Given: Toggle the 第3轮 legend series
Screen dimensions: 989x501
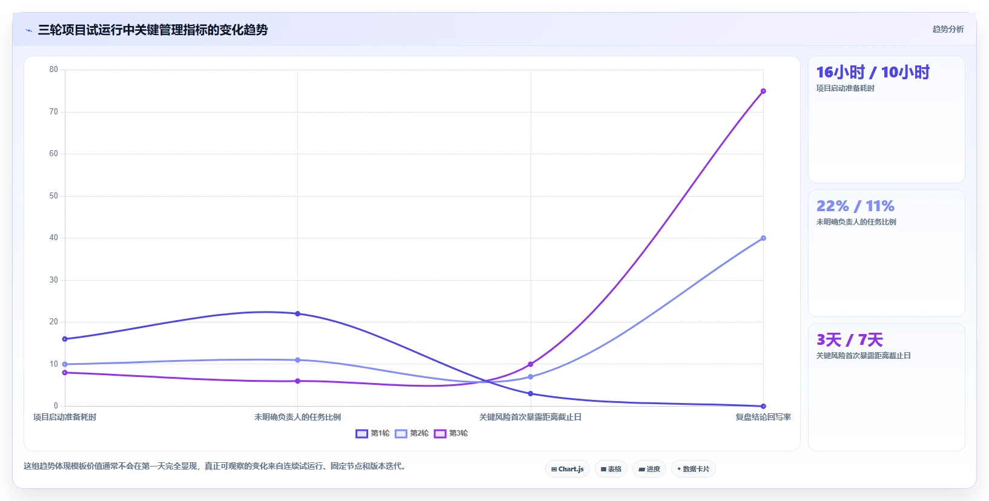Looking at the screenshot, I should (451, 433).
